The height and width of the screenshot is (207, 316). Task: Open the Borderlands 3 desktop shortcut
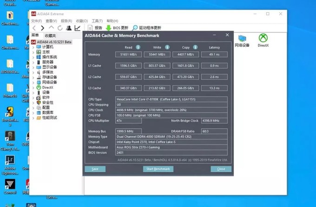10,116
